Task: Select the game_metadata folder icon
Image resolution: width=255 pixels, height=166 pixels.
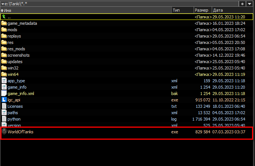Action: click(x=4, y=23)
